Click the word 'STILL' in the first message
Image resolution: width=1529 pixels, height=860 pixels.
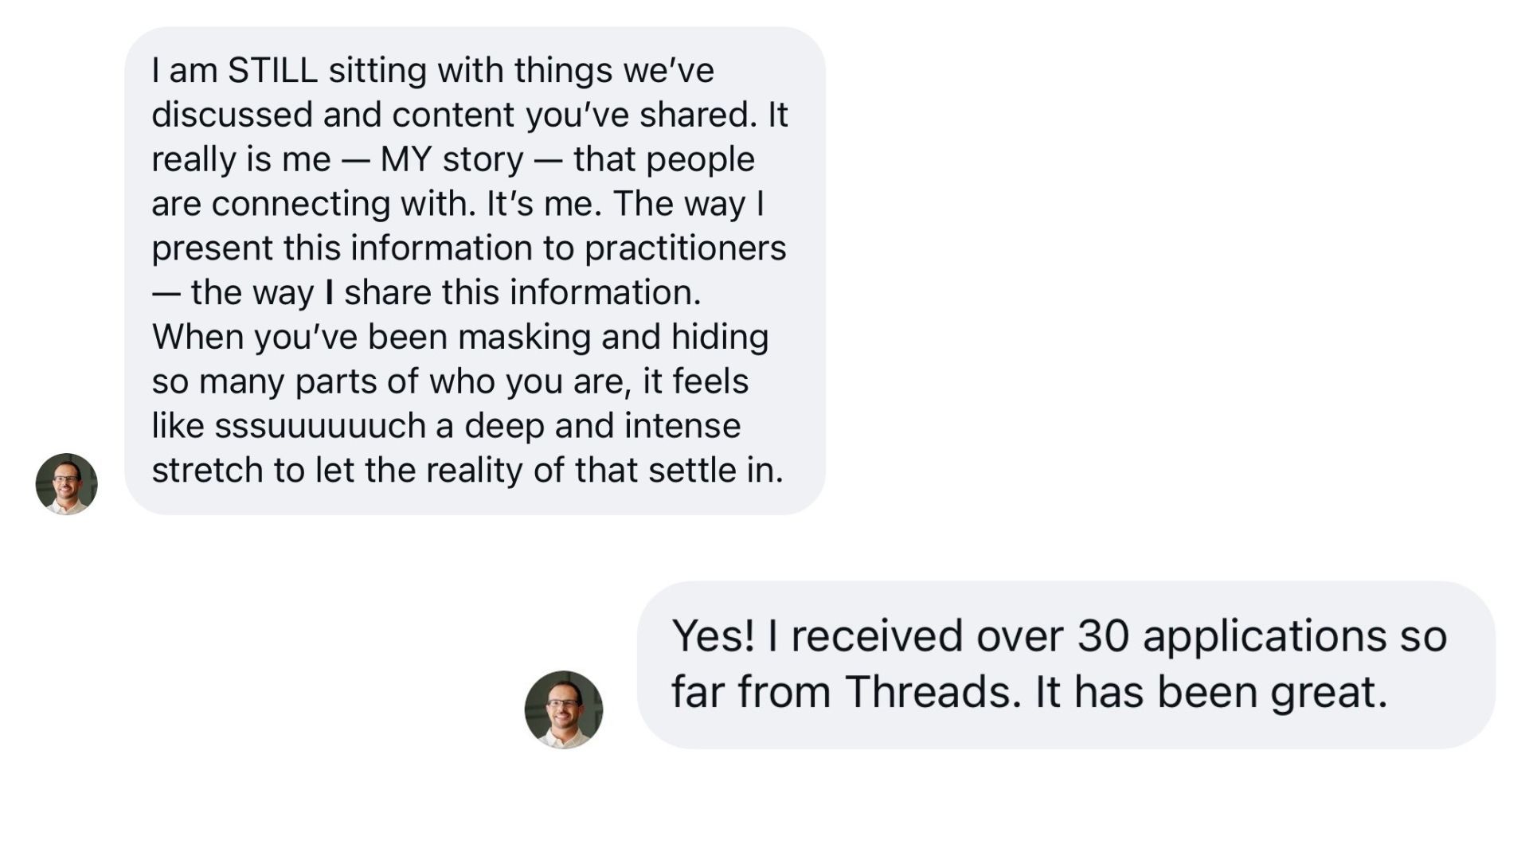point(272,70)
